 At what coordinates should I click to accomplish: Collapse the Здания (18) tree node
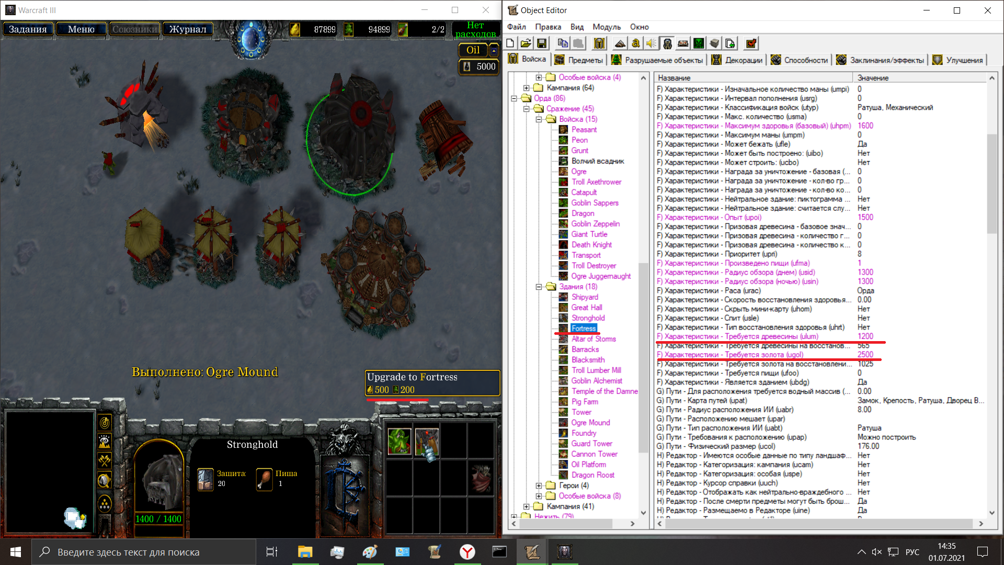[x=539, y=287]
